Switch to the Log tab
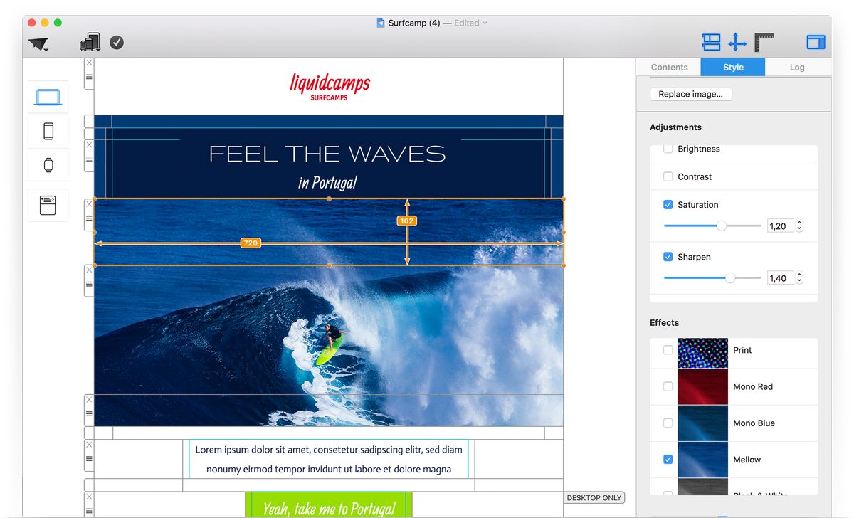This screenshot has width=854, height=518. point(797,67)
